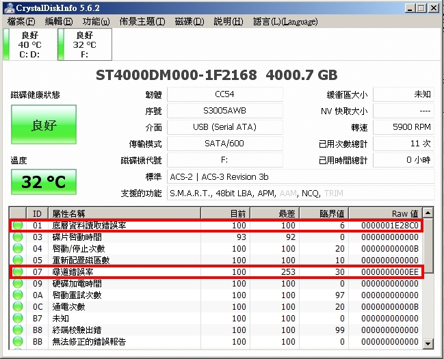Open the 佈景主題(T) menu
The height and width of the screenshot is (359, 444).
[x=142, y=21]
